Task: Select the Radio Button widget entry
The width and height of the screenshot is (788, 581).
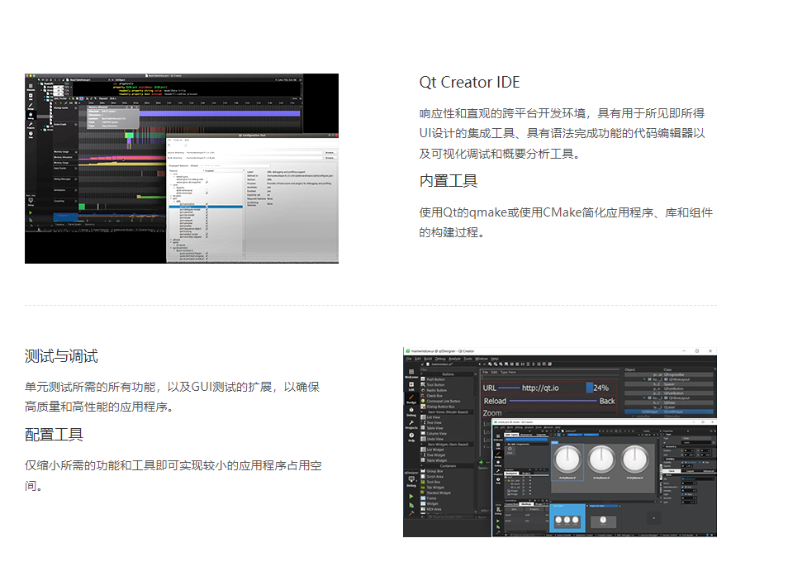Action: coord(436,391)
